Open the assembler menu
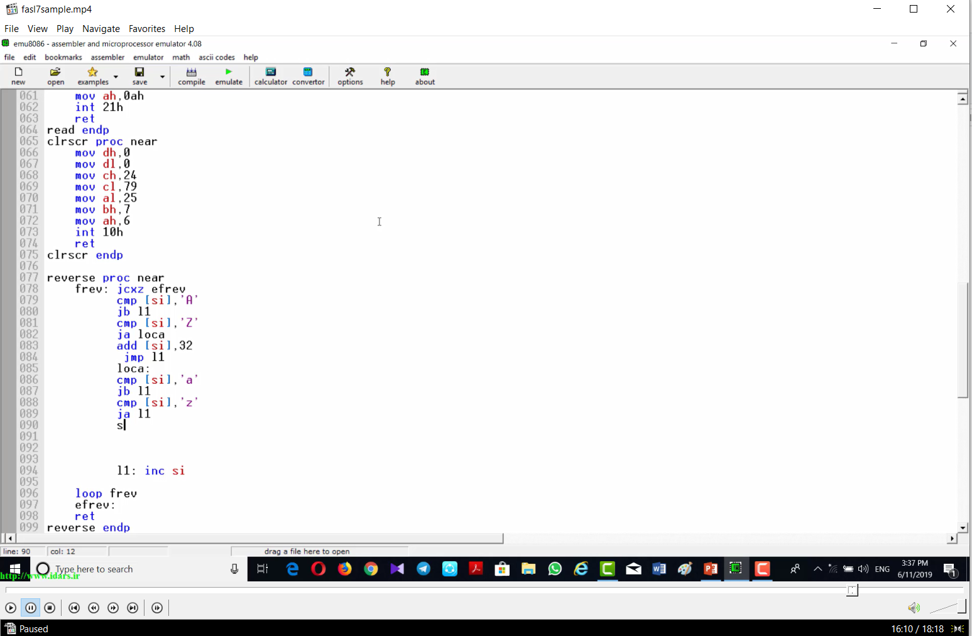Viewport: 972px width, 636px height. pyautogui.click(x=107, y=57)
